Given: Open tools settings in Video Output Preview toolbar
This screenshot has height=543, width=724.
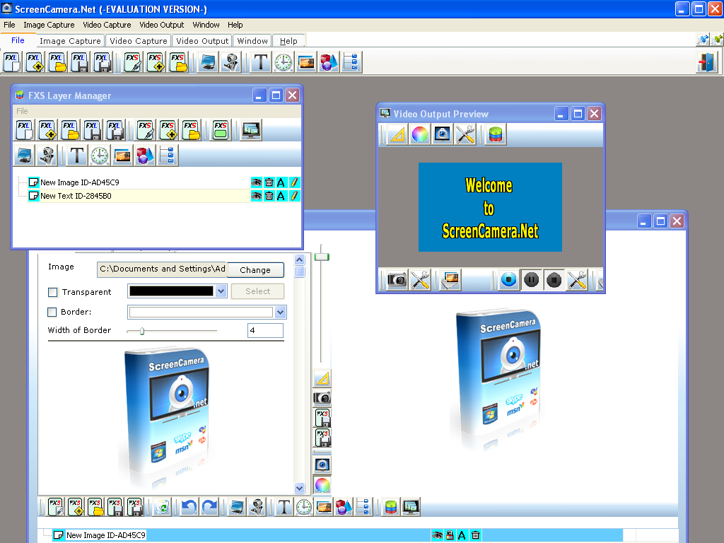Looking at the screenshot, I should 465,135.
